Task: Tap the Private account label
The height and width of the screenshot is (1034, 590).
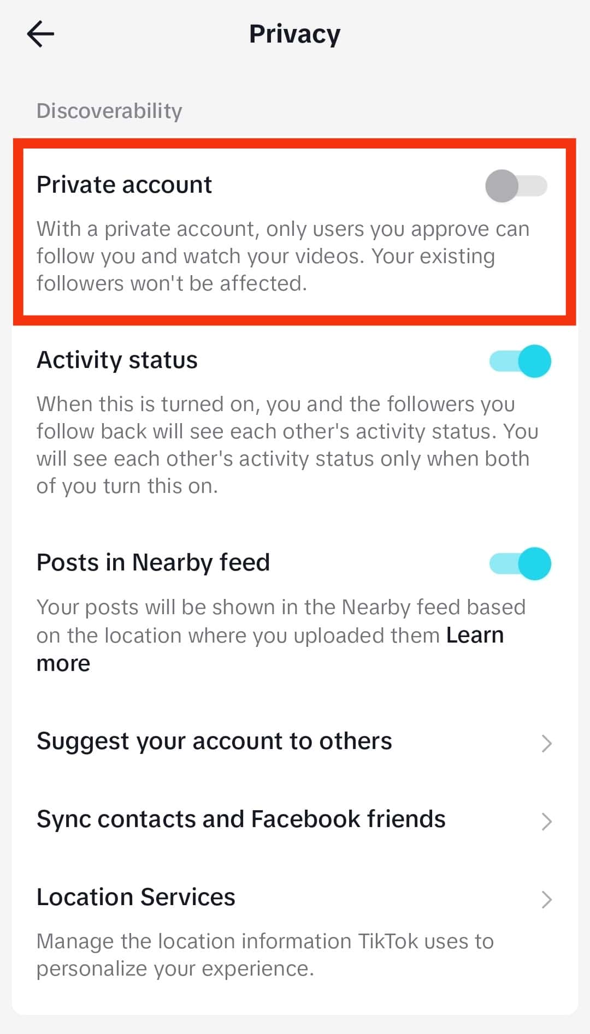Action: pos(124,185)
